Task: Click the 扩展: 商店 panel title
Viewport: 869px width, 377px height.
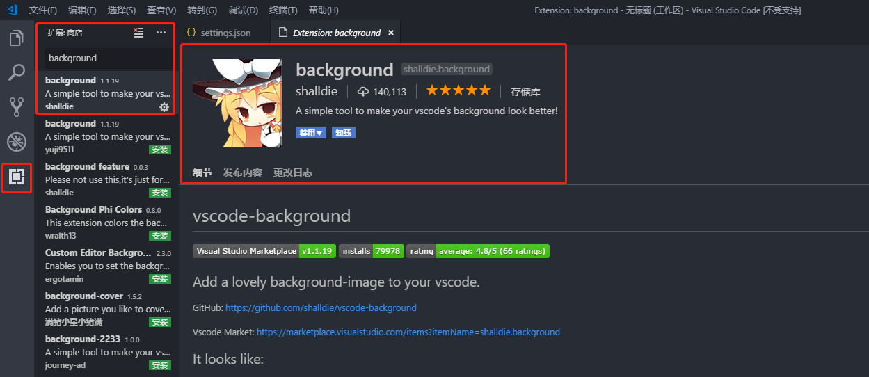Action: (x=65, y=33)
